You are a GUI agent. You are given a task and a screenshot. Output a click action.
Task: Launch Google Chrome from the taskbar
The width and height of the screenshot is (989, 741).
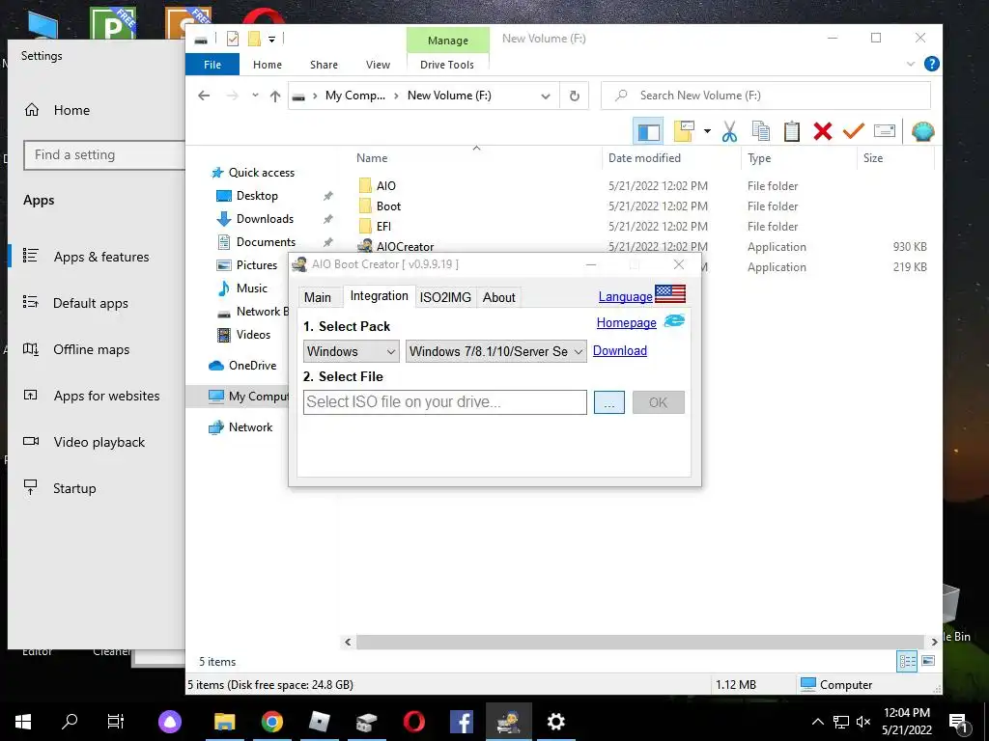tap(271, 722)
